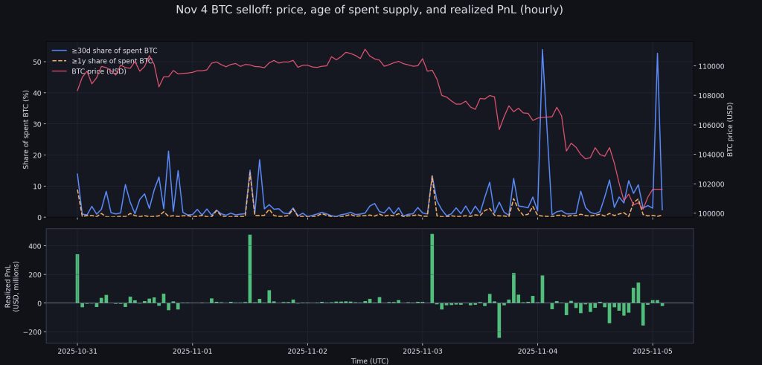Click the "Realized PnL" y-axis label
762x365 pixels.
[x=12, y=286]
